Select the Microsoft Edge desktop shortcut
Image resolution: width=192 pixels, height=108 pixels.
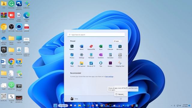click(x=27, y=17)
